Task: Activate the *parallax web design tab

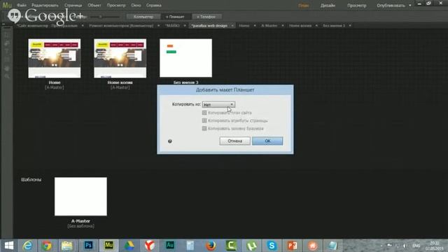Action: tap(209, 26)
